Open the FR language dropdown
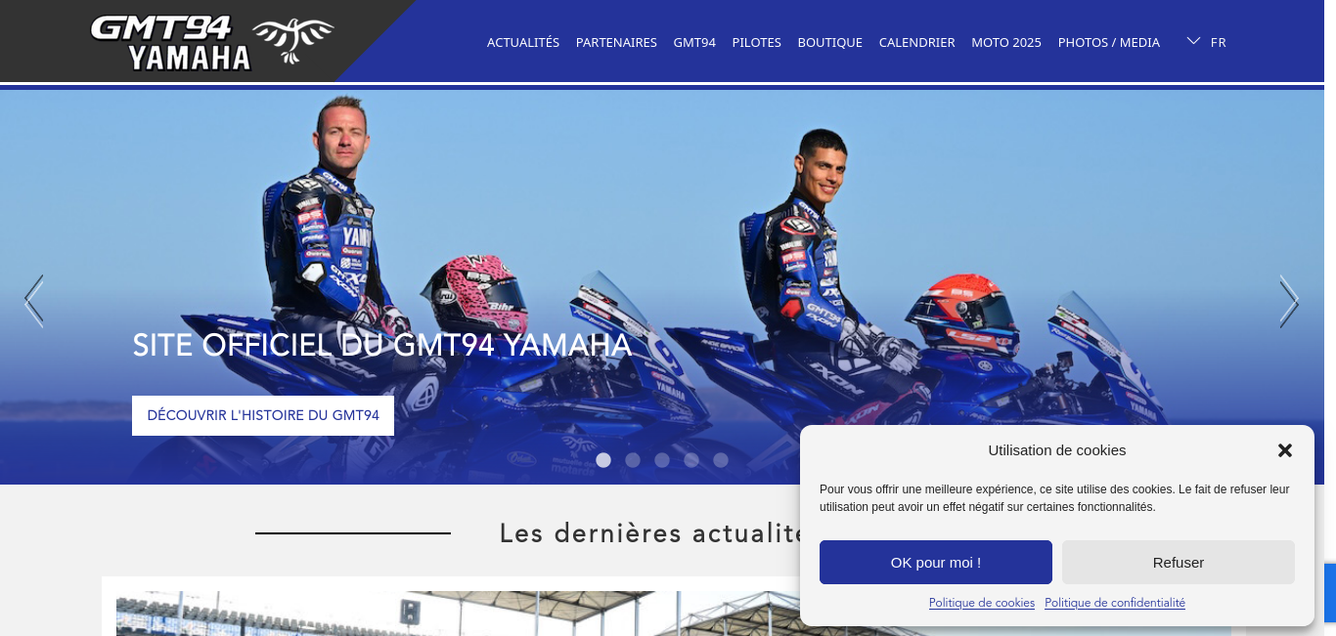The height and width of the screenshot is (636, 1336). pyautogui.click(x=1206, y=42)
